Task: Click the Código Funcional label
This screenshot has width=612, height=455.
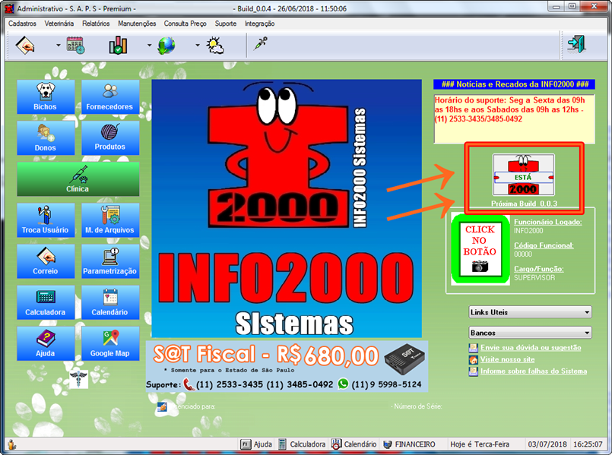Action: [x=544, y=245]
